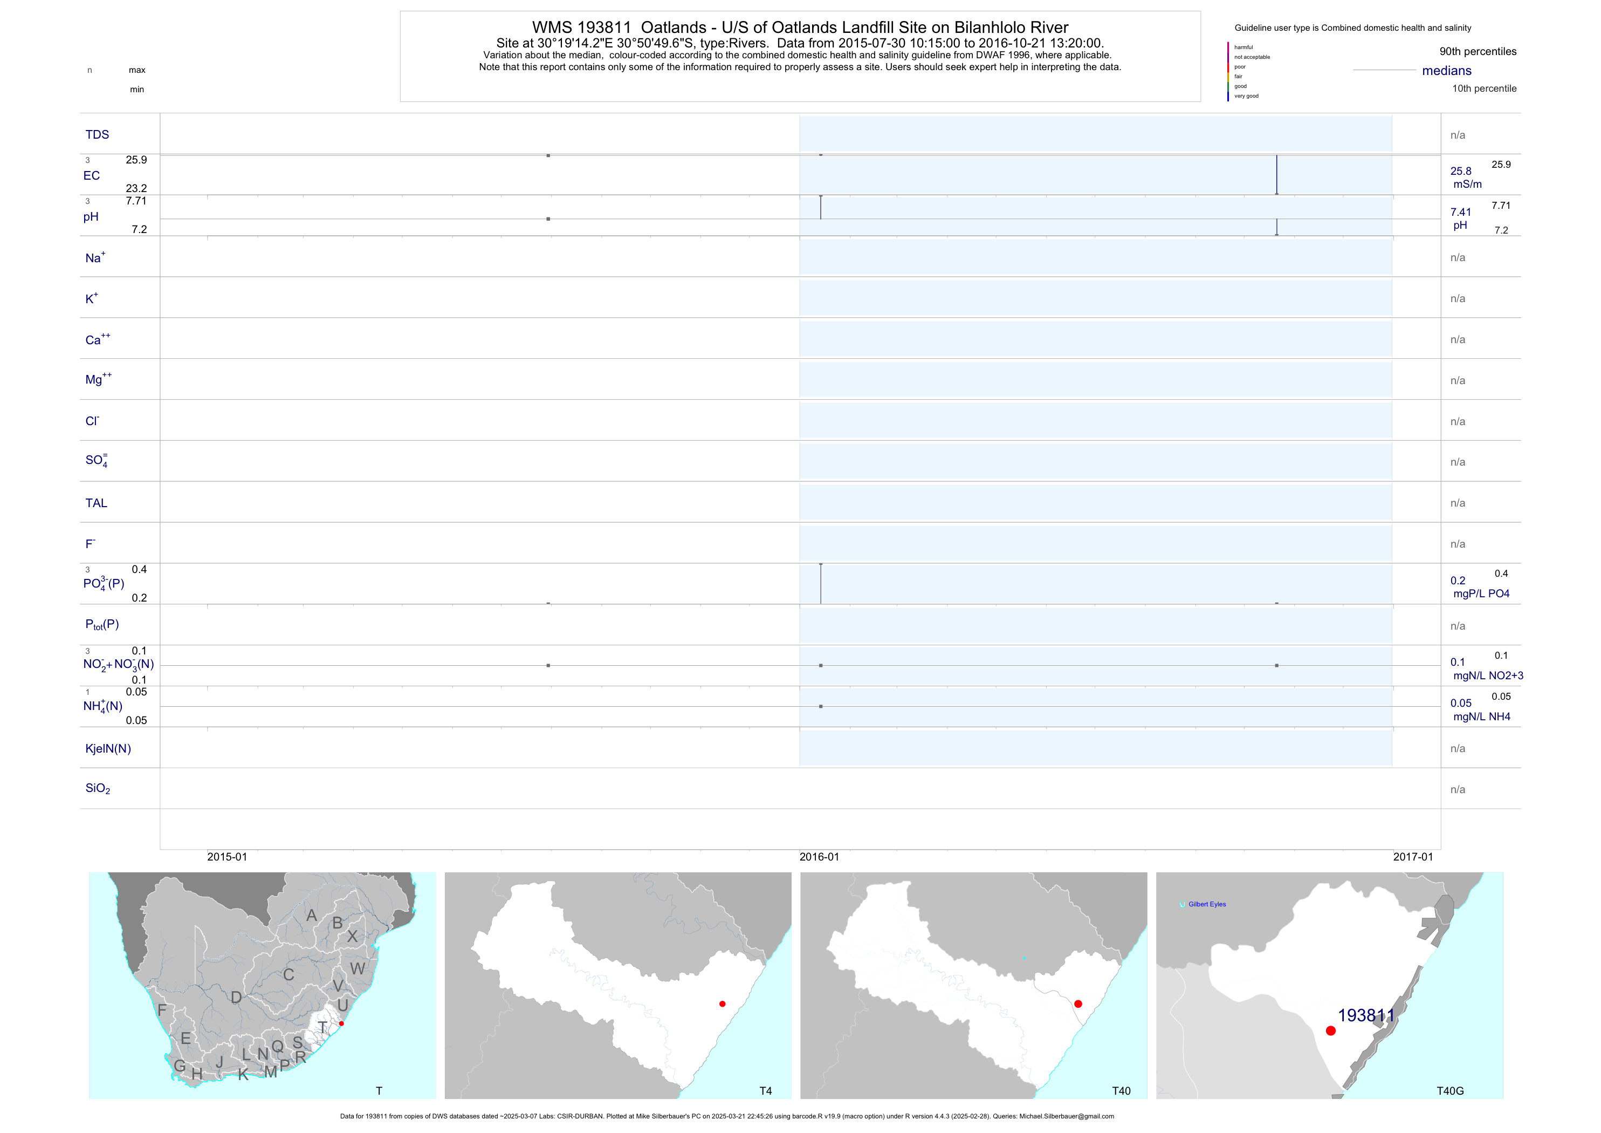1601x1133 pixels.
Task: Click the red site dot labeled 193811
Action: click(x=1330, y=1030)
